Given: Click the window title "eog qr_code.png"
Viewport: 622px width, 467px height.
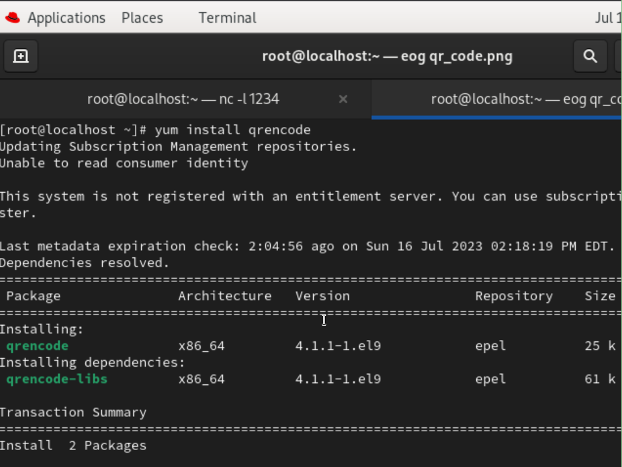Looking at the screenshot, I should click(387, 56).
